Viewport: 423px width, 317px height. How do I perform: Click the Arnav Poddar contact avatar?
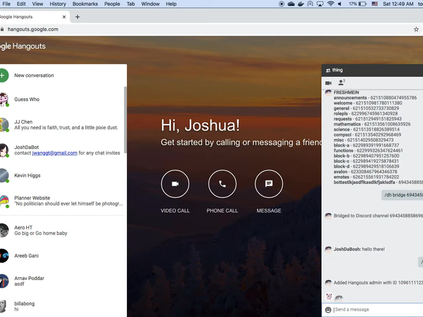click(4, 281)
